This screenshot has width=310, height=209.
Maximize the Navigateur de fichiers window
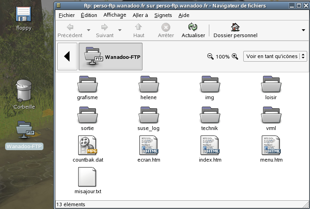tap(299, 6)
